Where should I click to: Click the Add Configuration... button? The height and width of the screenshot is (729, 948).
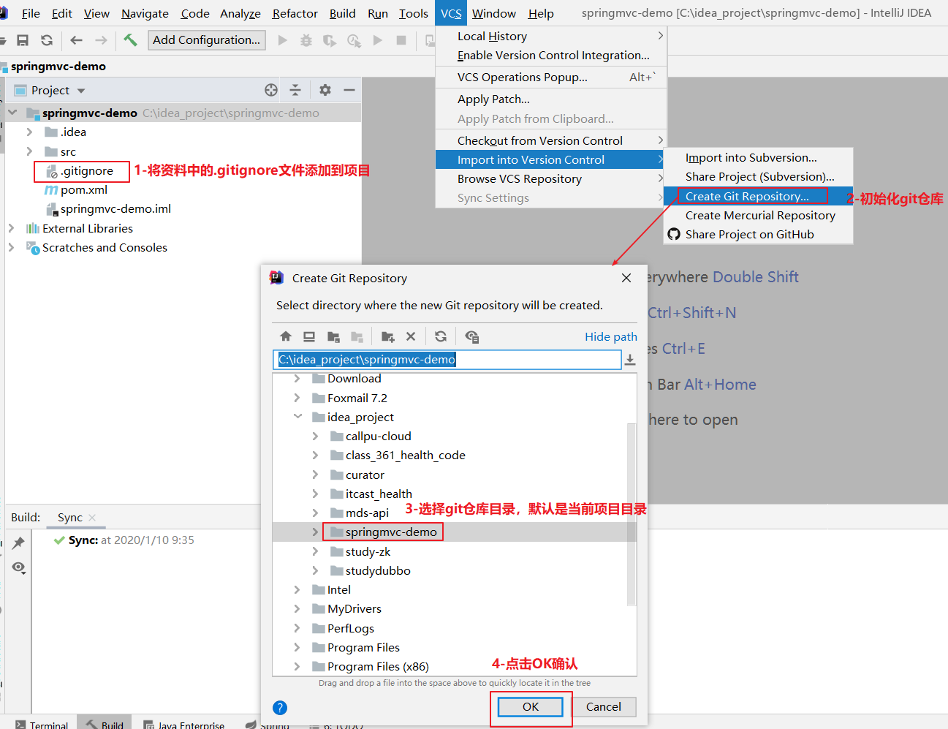coord(206,40)
